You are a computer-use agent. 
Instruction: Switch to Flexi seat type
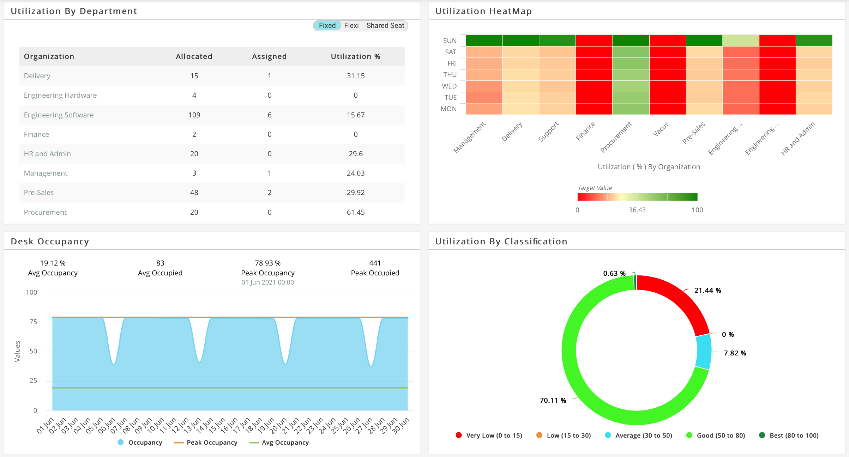[x=351, y=25]
